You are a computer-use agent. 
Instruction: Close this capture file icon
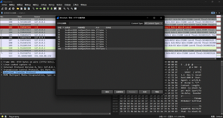coord(25,9)
